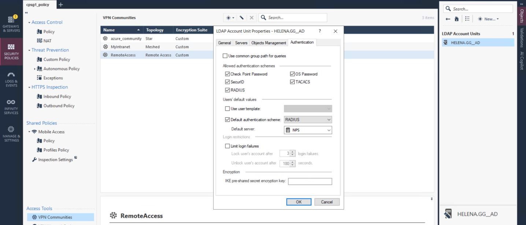Uncheck the SecurID authentication scheme
526x225 pixels.
(227, 82)
